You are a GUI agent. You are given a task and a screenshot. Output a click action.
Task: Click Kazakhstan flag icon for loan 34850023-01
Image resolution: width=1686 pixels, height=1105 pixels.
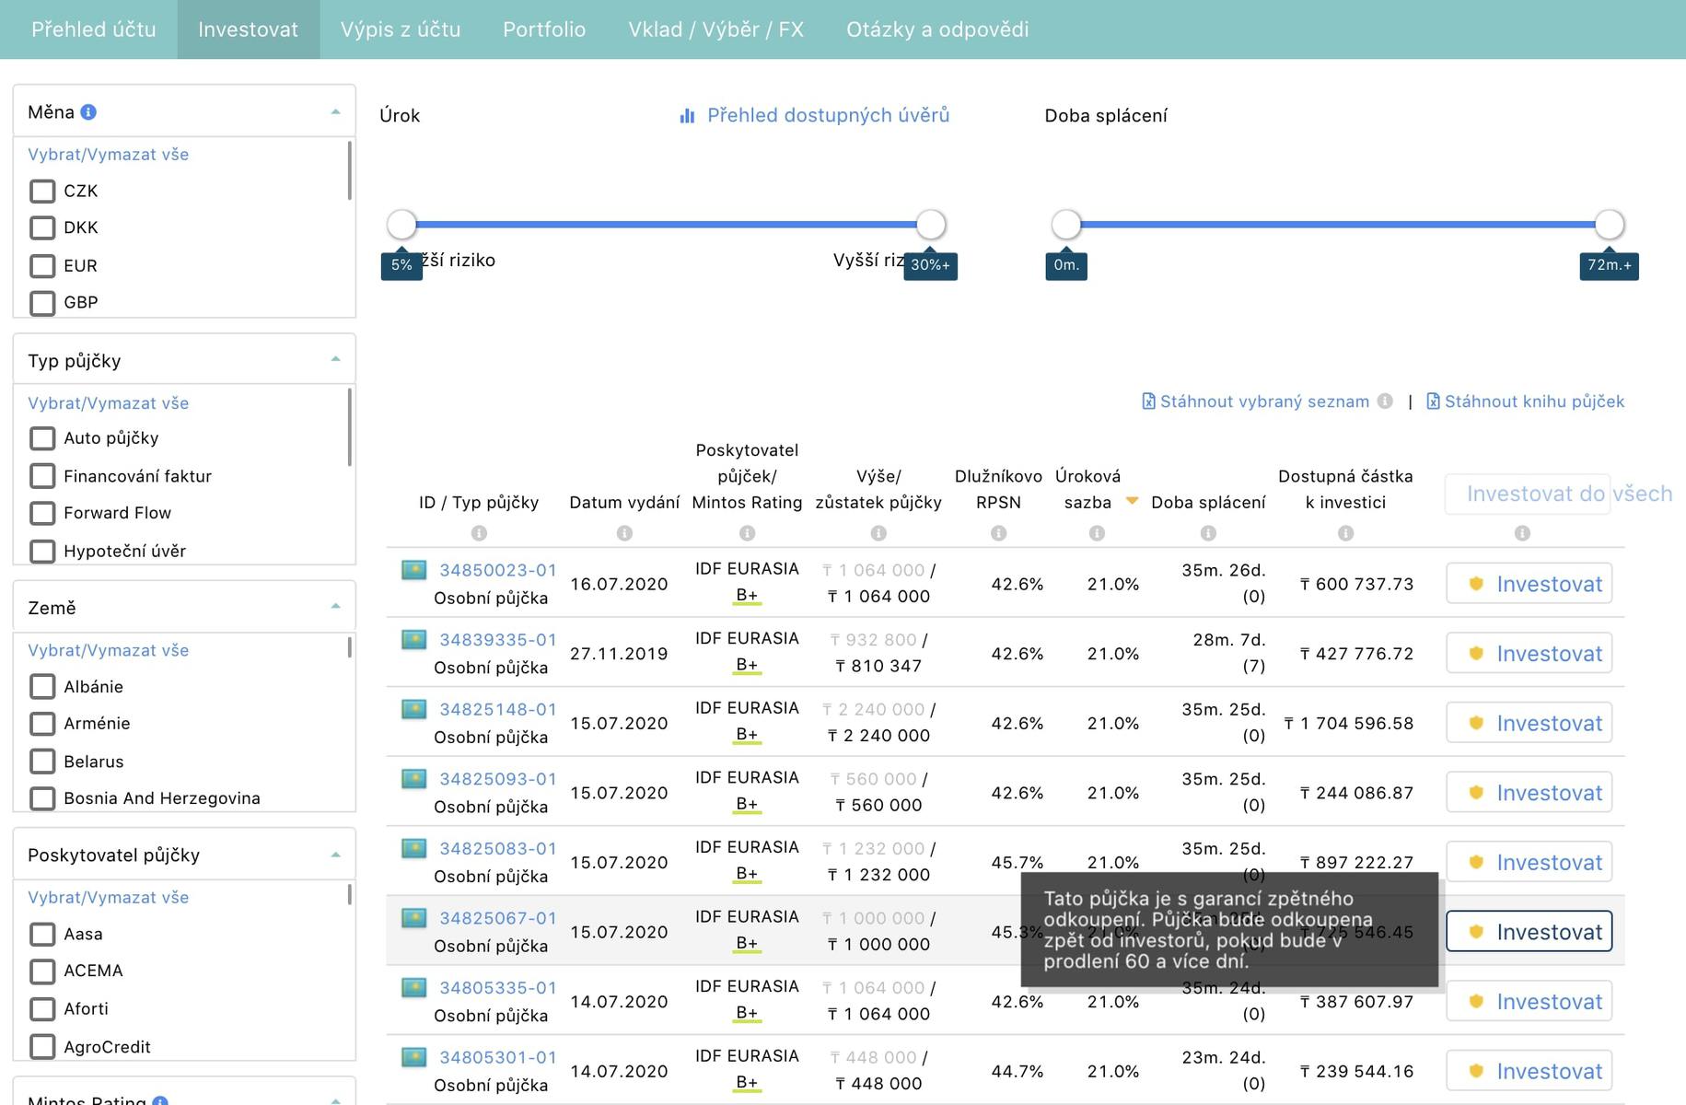tap(413, 570)
